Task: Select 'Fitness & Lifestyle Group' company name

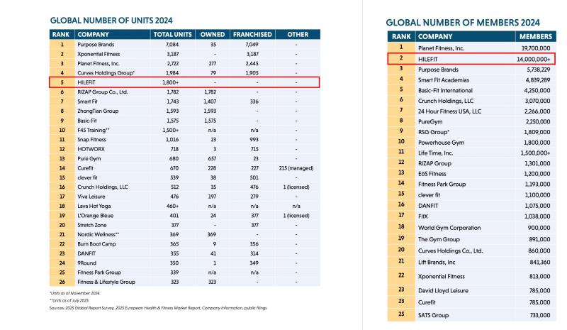Action: tap(106, 282)
